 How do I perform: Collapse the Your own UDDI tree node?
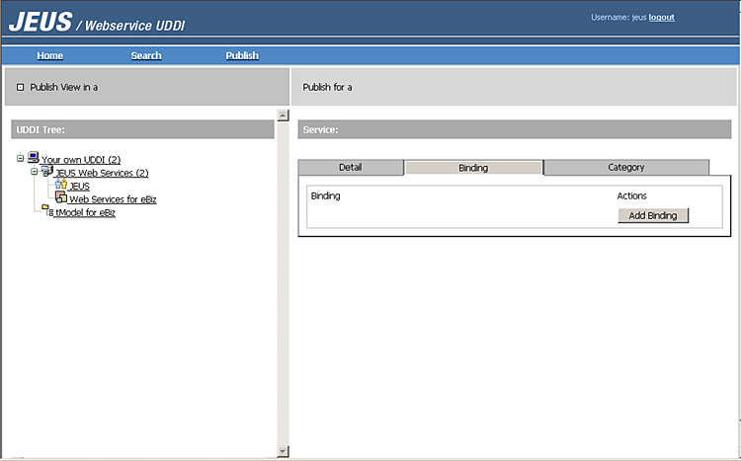click(x=20, y=159)
